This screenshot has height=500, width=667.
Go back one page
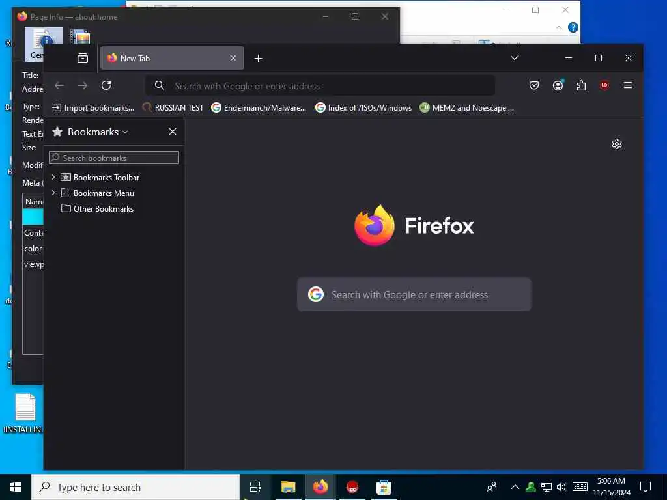click(x=59, y=85)
